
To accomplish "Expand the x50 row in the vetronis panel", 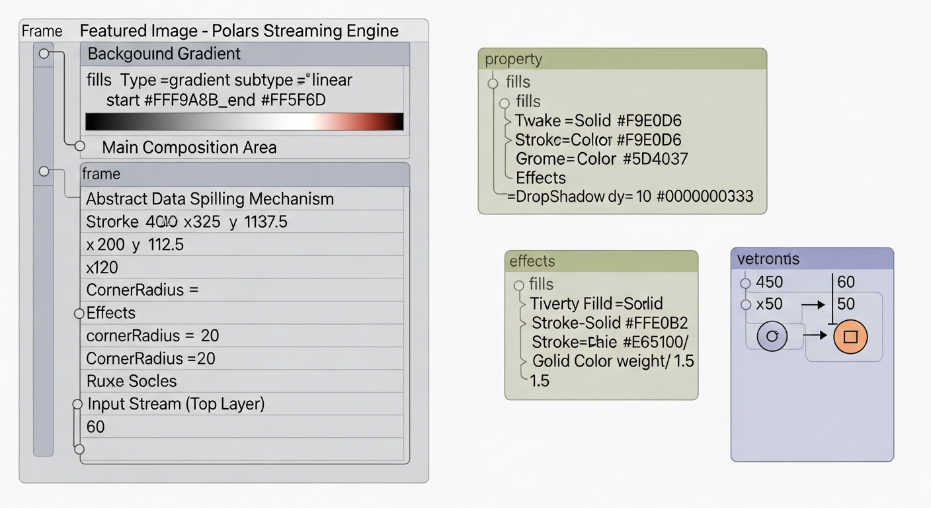I will (x=745, y=304).
